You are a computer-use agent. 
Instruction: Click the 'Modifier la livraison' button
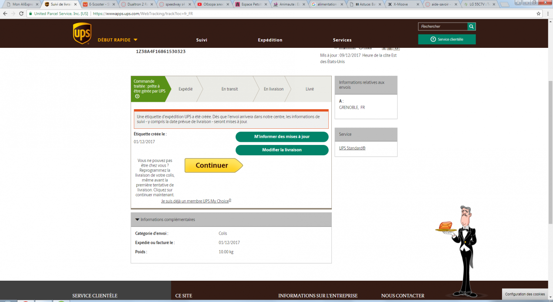(x=282, y=150)
